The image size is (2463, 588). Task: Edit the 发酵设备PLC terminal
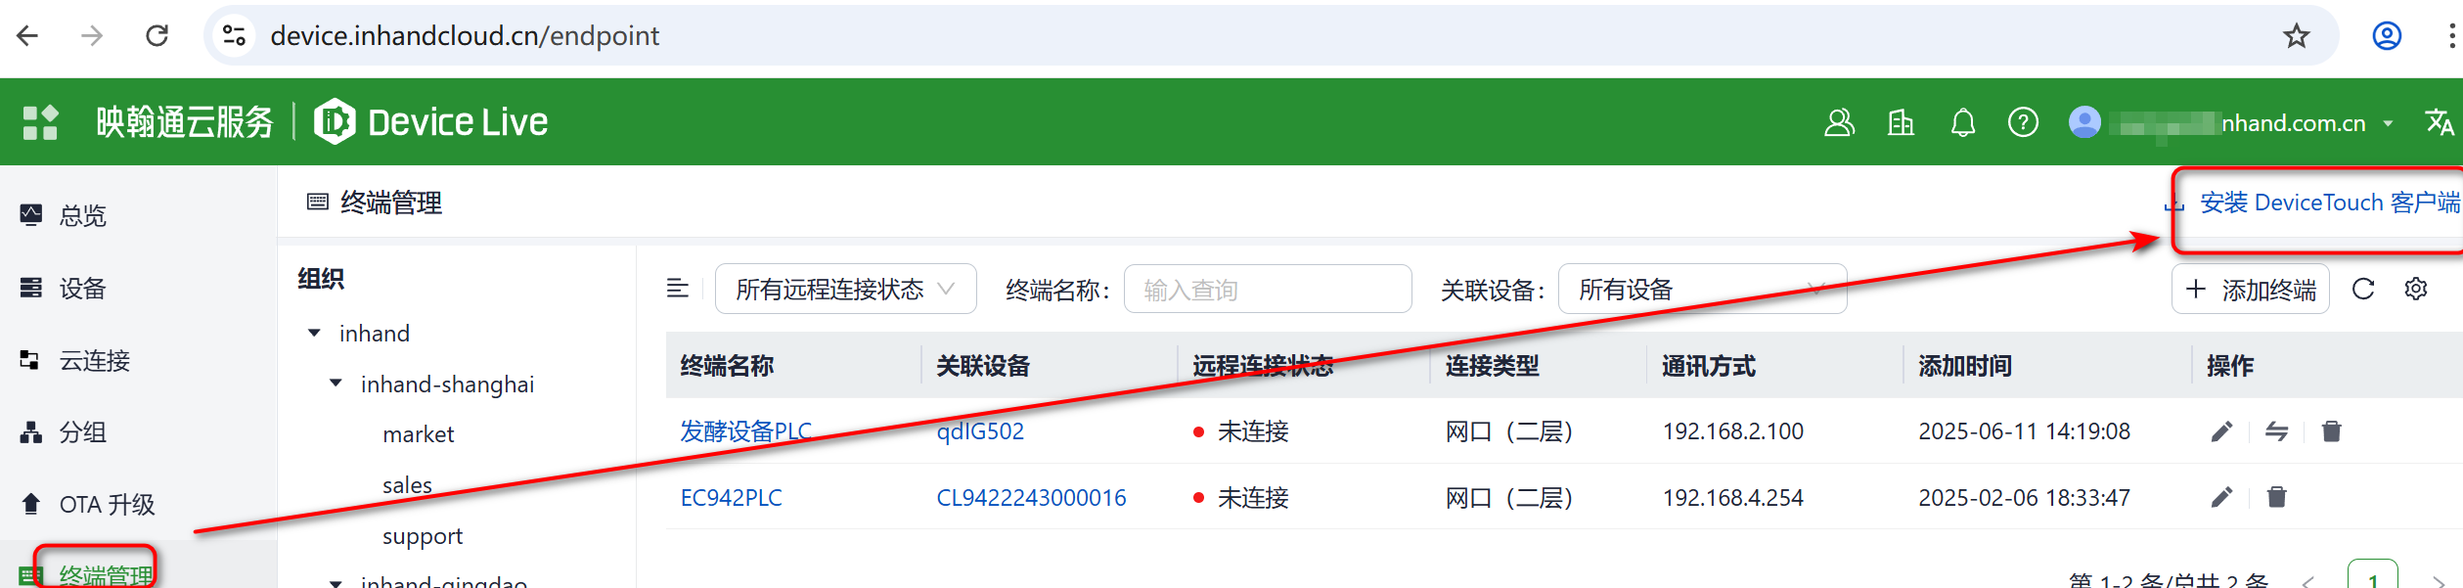tap(2221, 431)
